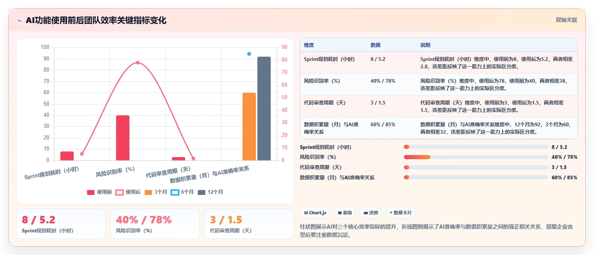Open the 40% / 78% 风险识别率 data card
The image size is (594, 255).
[x=155, y=224]
